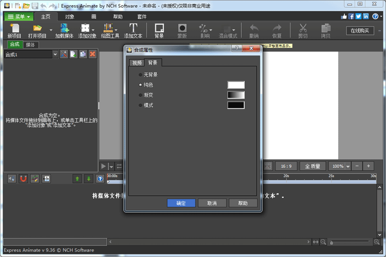This screenshot has height=257, width=386.
Task: Click the green move down arrow
Action: (89, 179)
